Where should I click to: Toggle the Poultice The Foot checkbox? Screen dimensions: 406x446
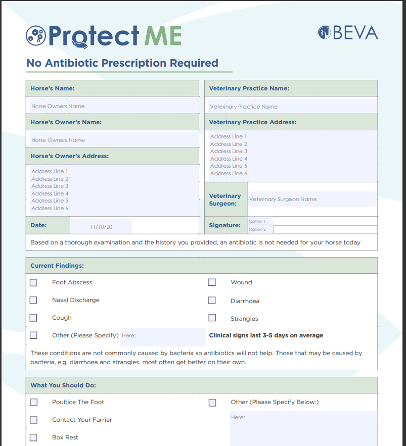(33, 402)
